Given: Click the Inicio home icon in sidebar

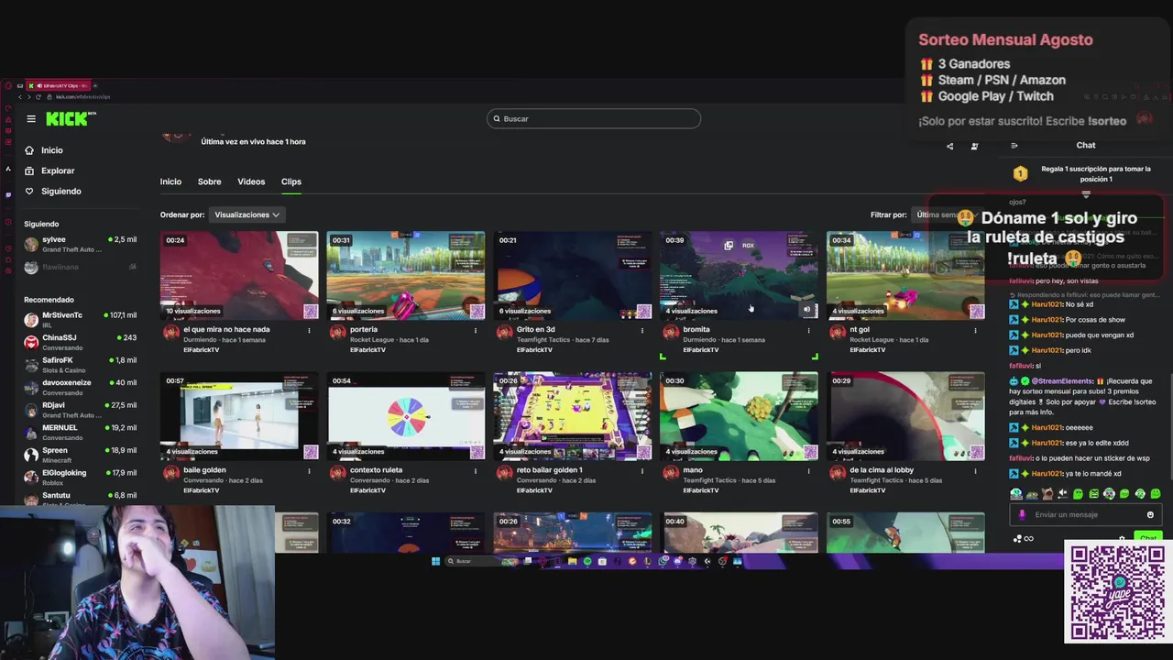Looking at the screenshot, I should click(29, 150).
